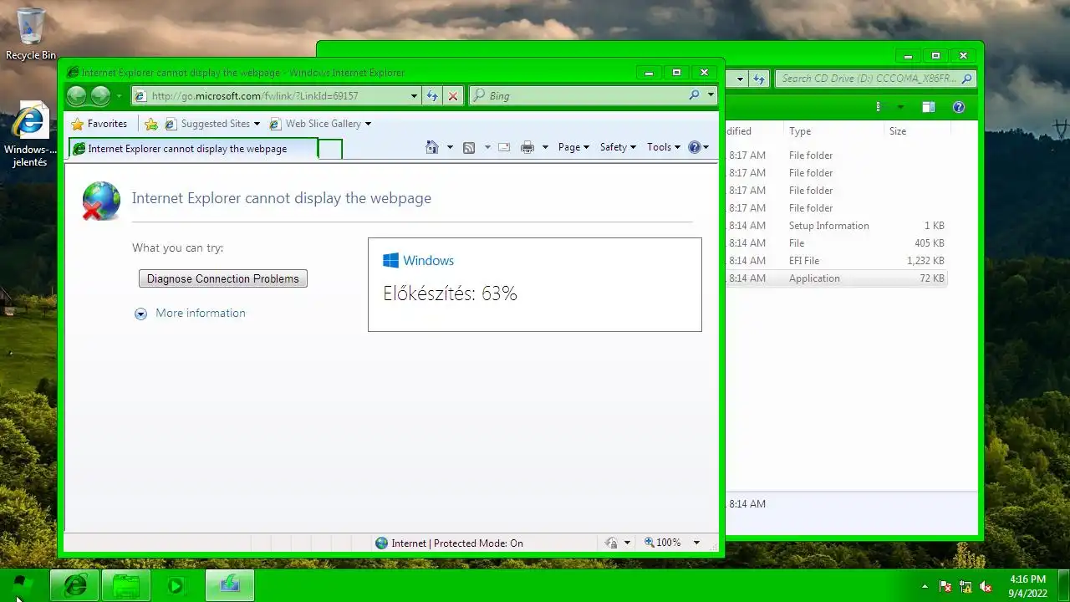Click File Explorer taskbar button
The width and height of the screenshot is (1070, 602).
coord(126,585)
